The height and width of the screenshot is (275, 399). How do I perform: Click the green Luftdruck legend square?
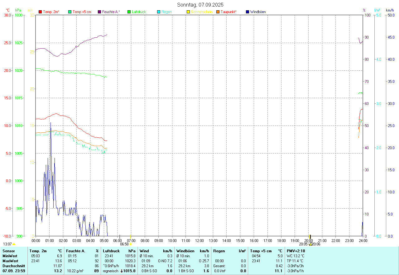tap(129, 12)
